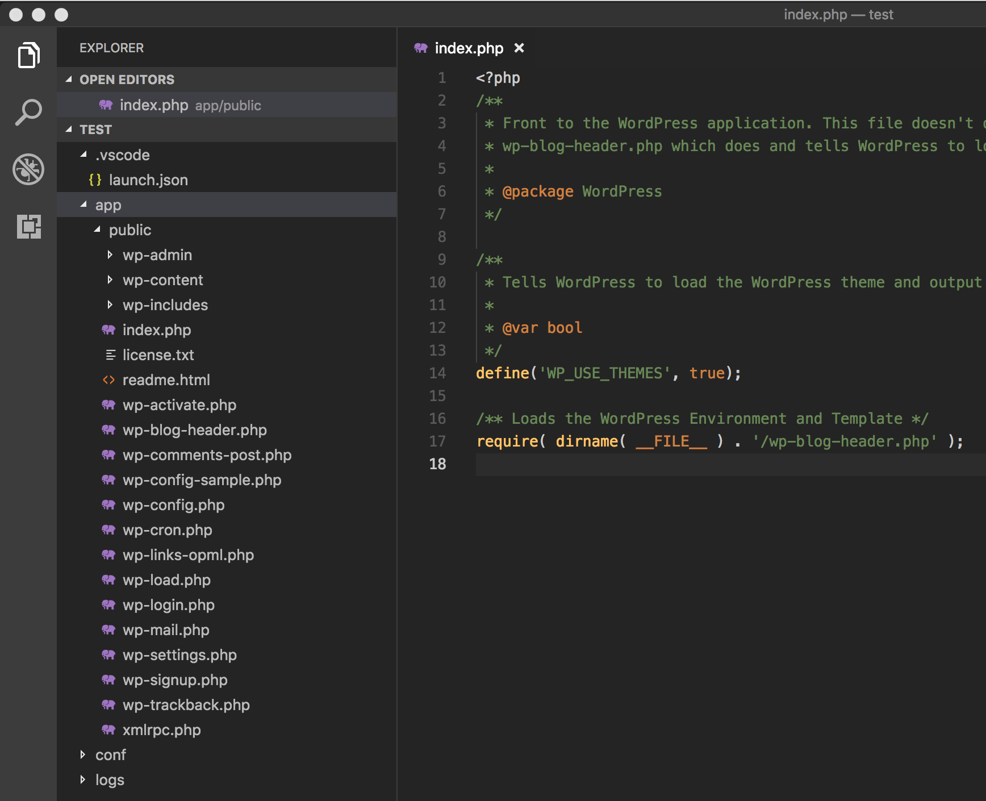The width and height of the screenshot is (986, 801).
Task: Open the Explorer view in activity bar
Action: (x=28, y=55)
